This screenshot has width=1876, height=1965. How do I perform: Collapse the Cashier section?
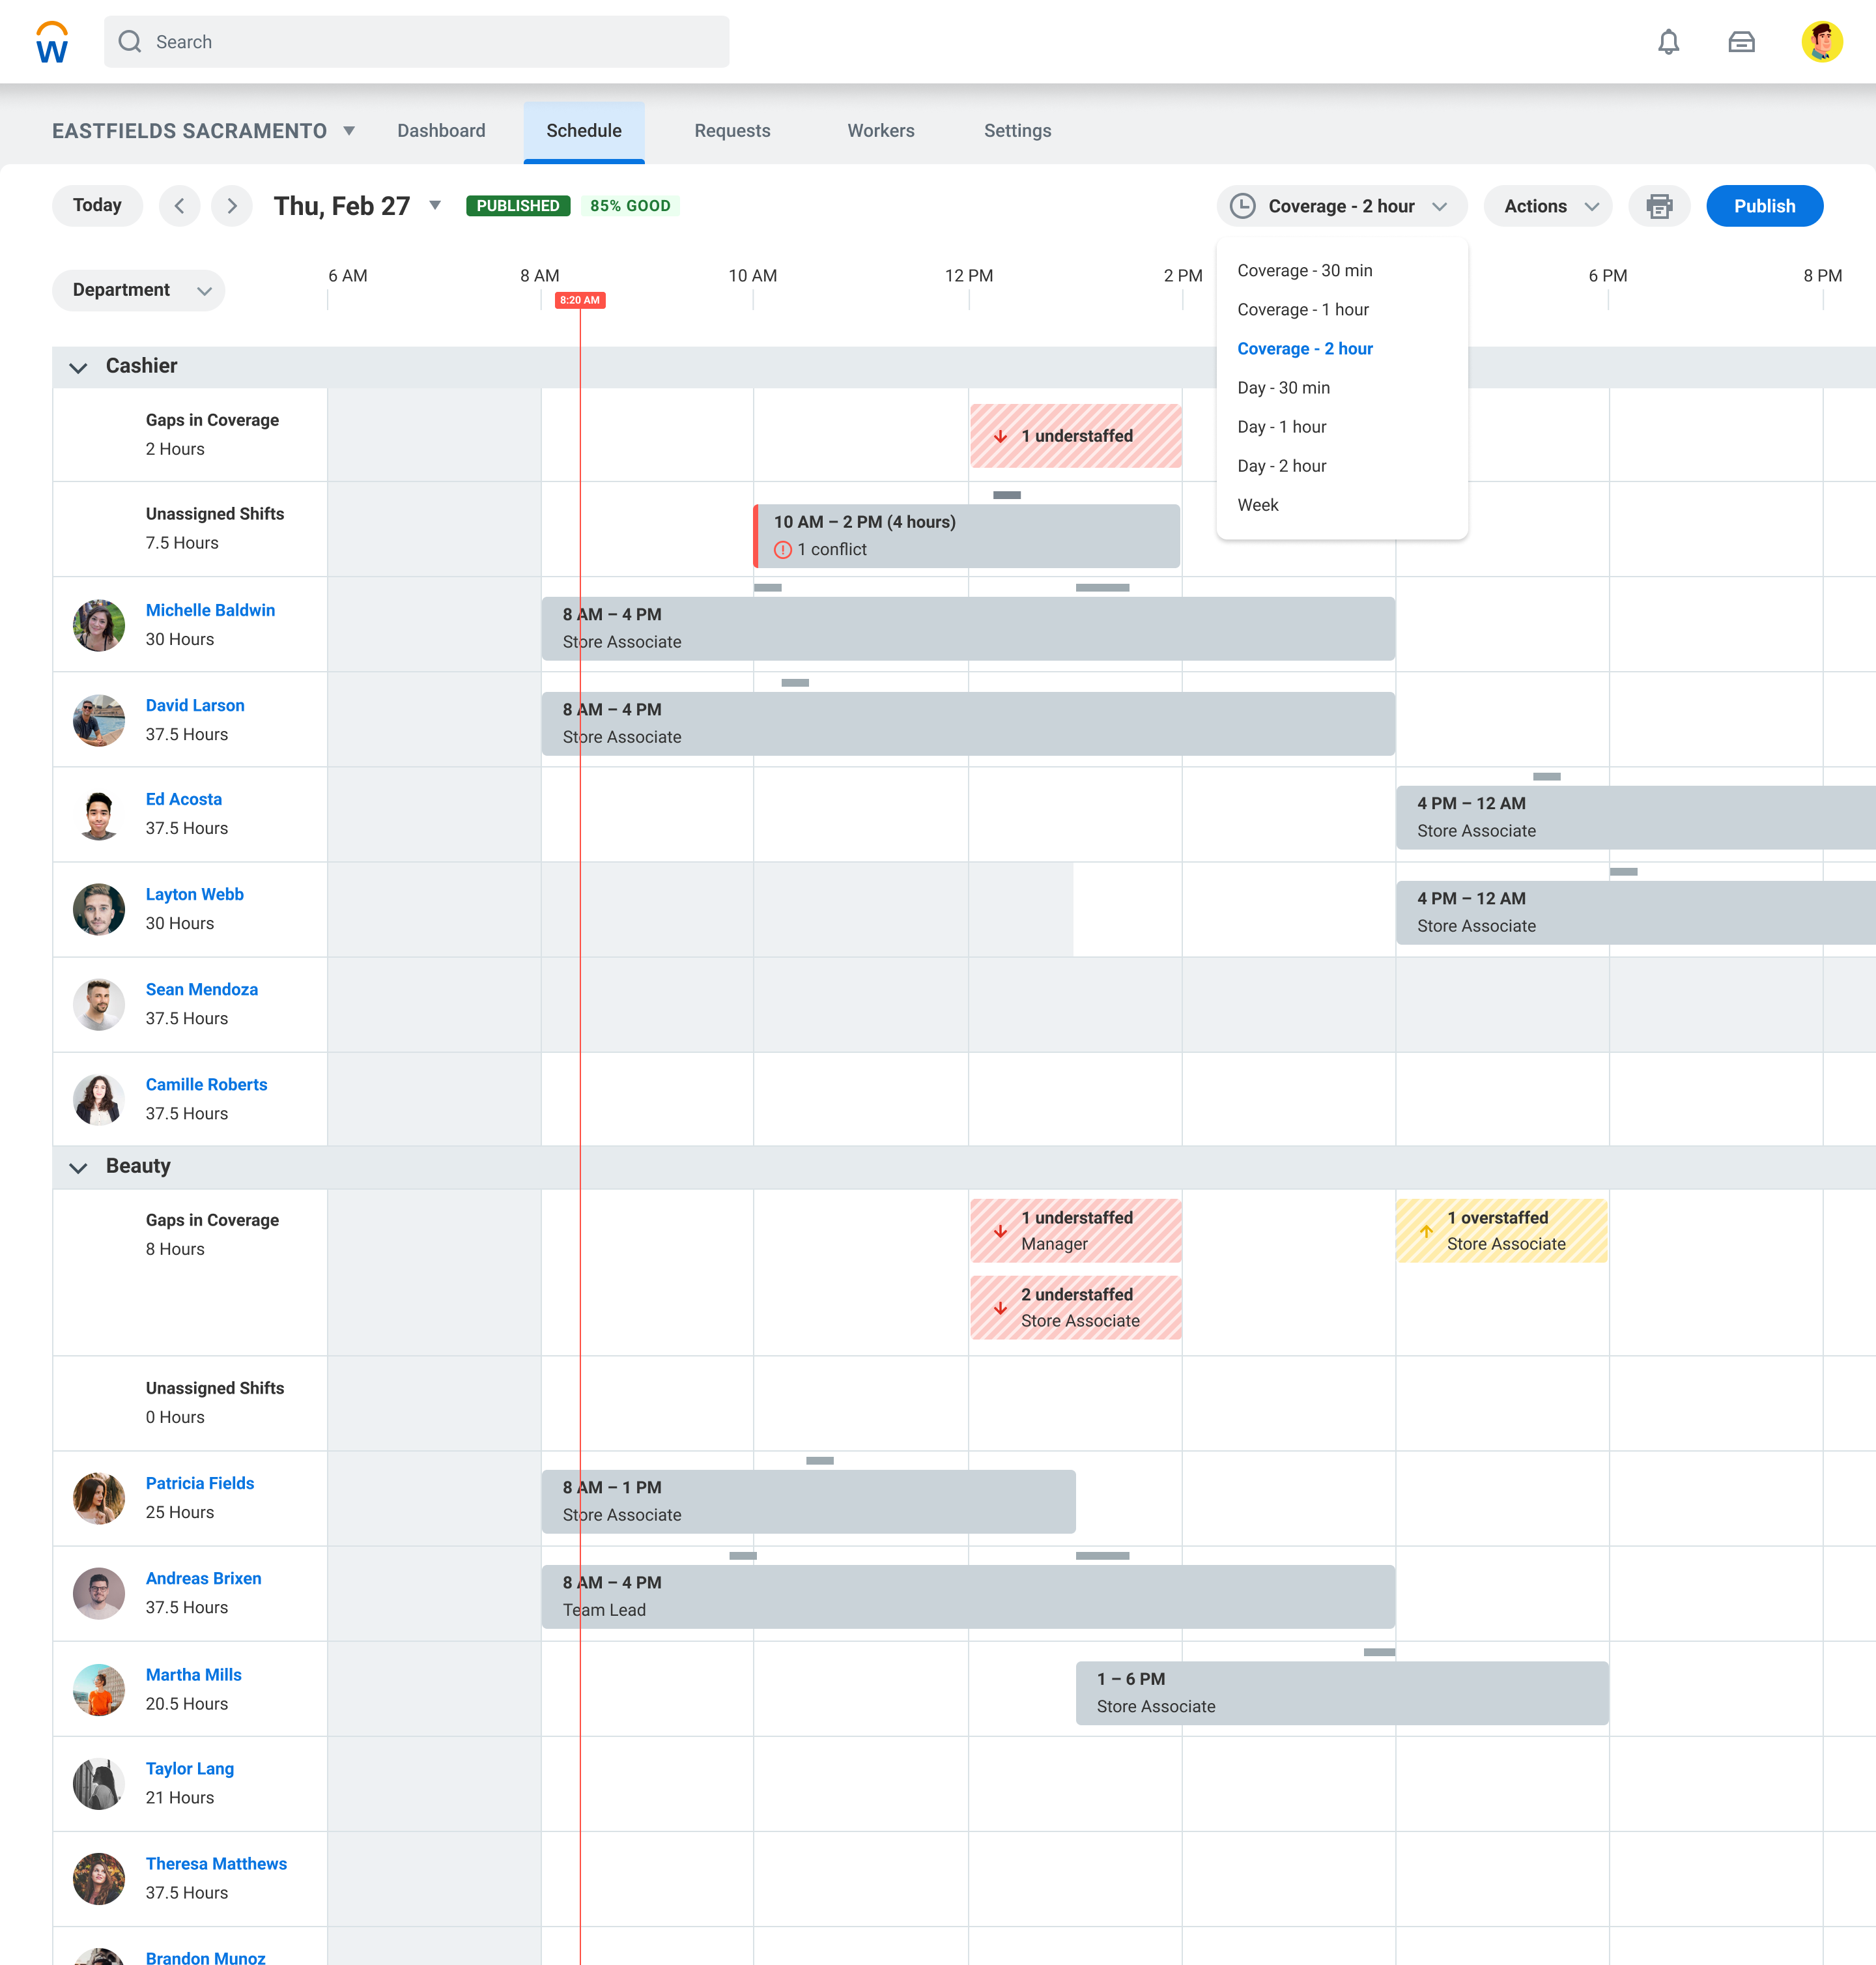(x=78, y=367)
